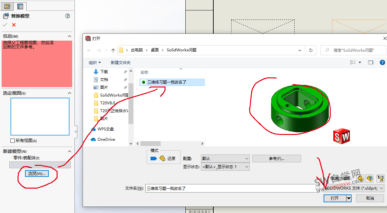Viewport: 387px width, 213px height.
Task: Select the 还原 mode icon
Action: (163, 157)
